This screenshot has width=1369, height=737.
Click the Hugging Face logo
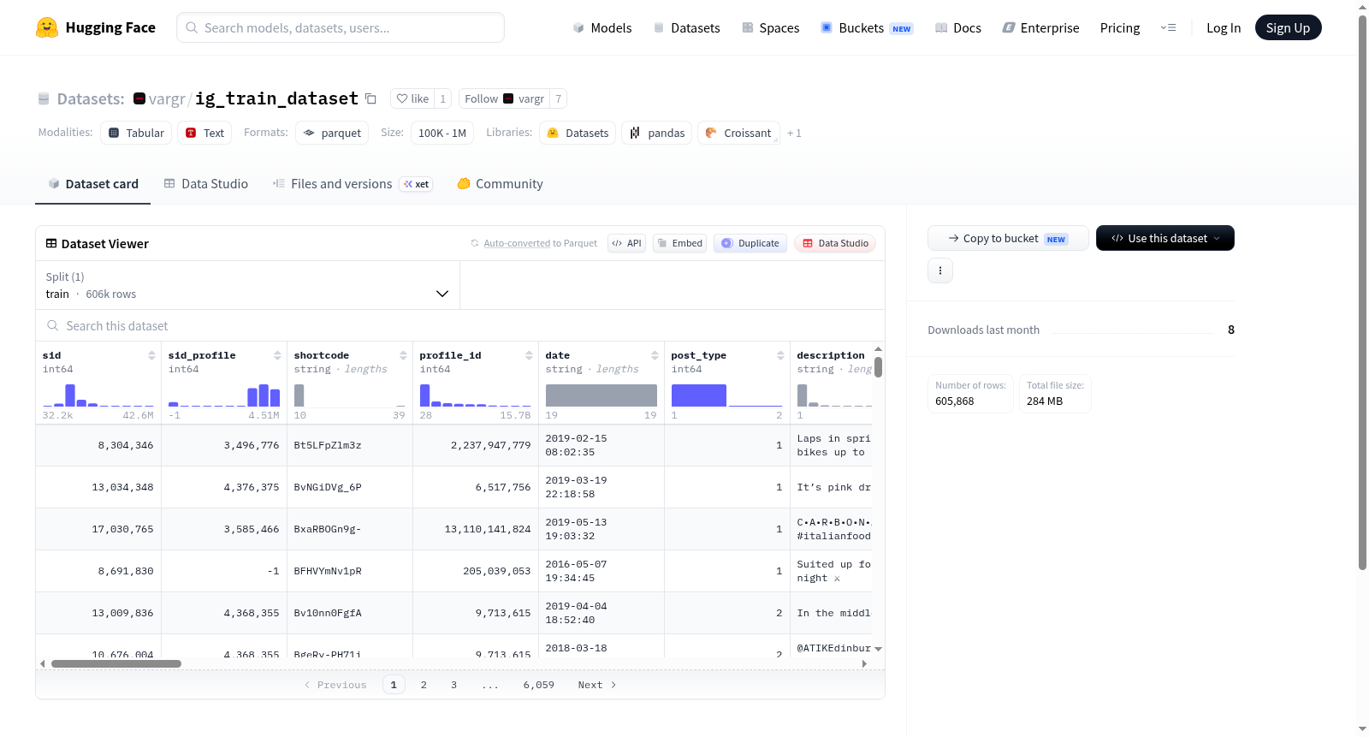[x=95, y=27]
